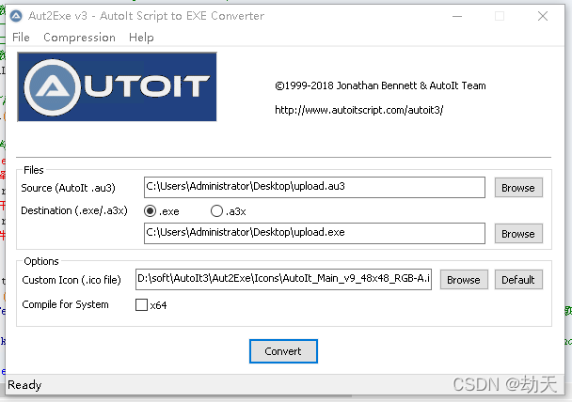Image resolution: width=572 pixels, height=402 pixels.
Task: Enable the x64 compile checkbox
Action: [141, 304]
